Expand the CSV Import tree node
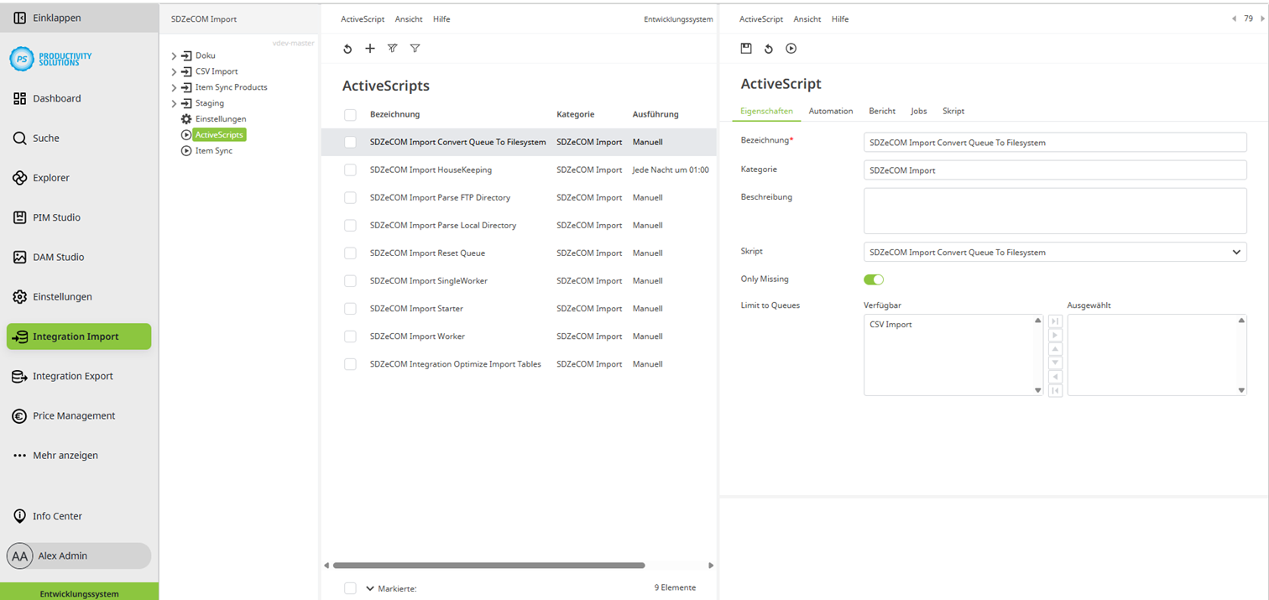This screenshot has width=1269, height=600. 174,70
